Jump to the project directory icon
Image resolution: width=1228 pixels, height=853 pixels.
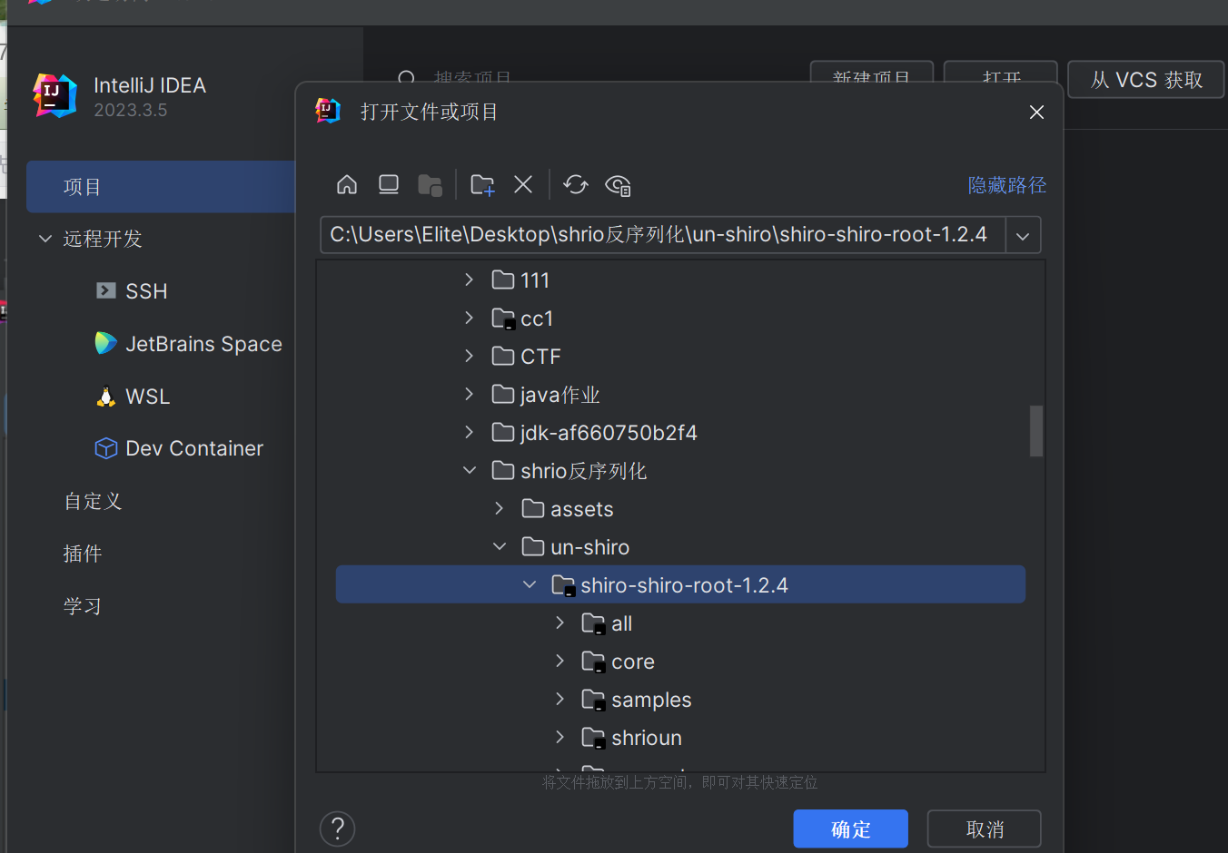coord(430,185)
